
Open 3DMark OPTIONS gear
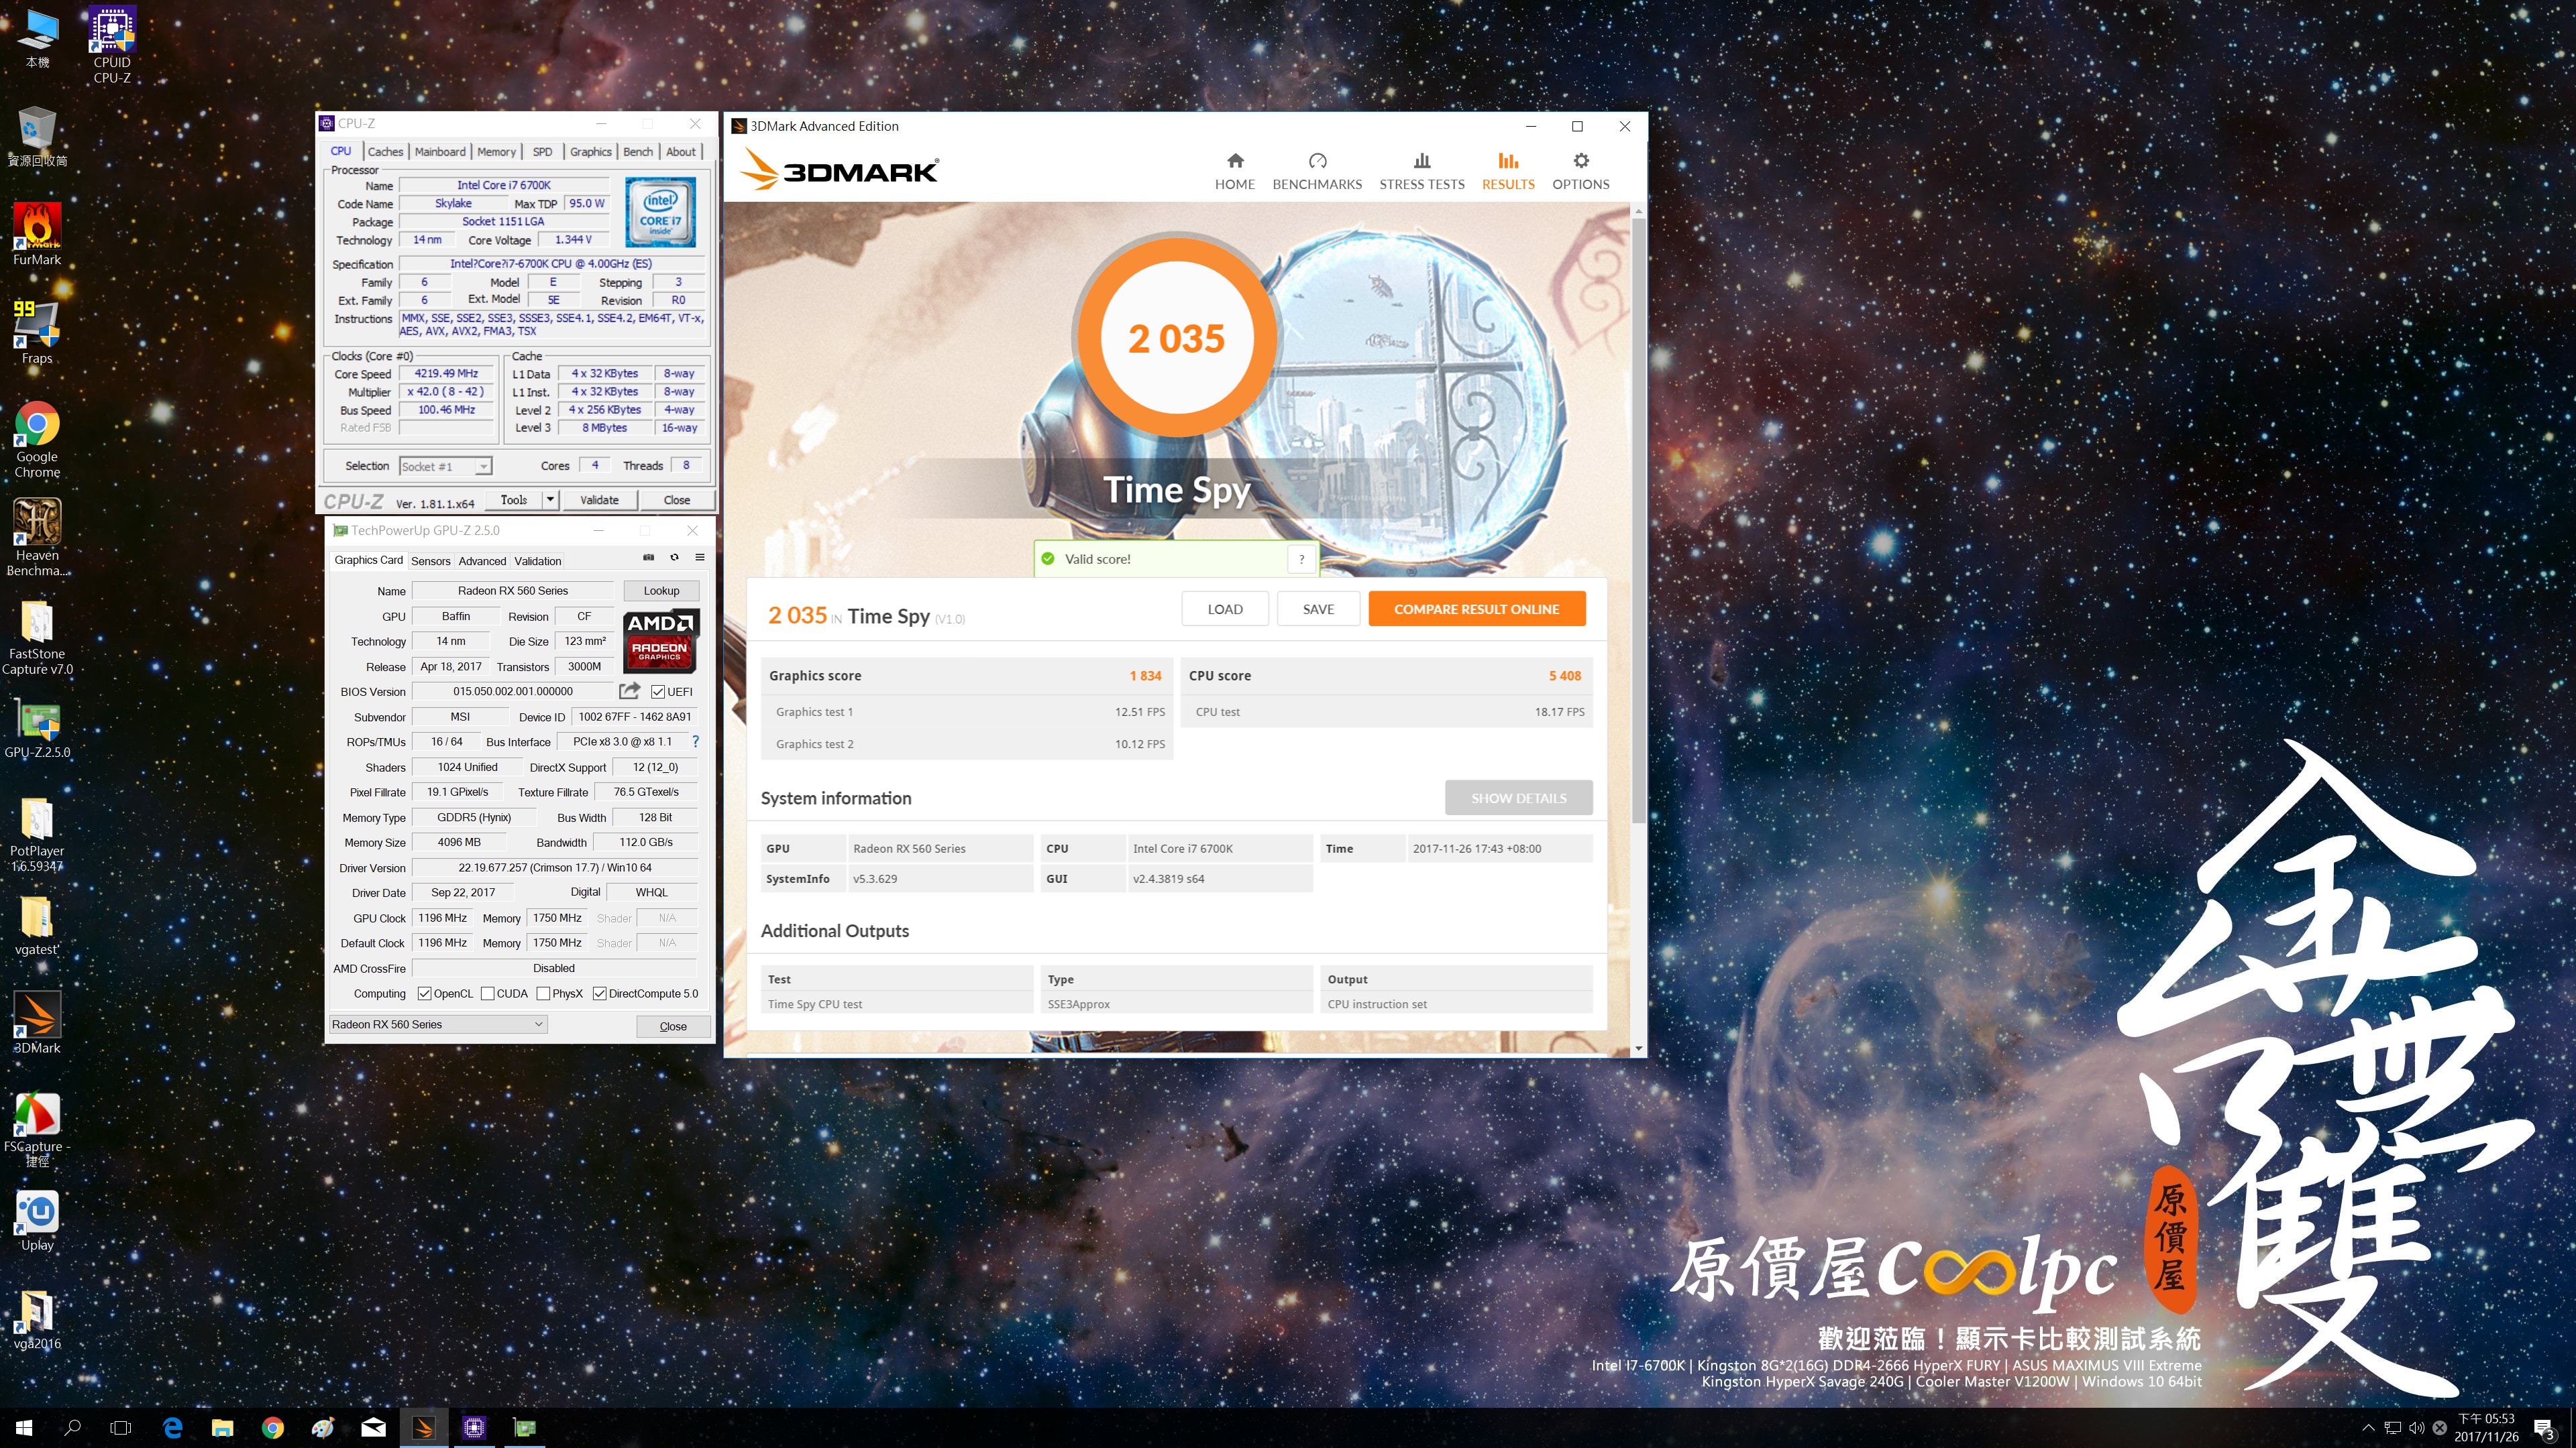tap(1580, 171)
